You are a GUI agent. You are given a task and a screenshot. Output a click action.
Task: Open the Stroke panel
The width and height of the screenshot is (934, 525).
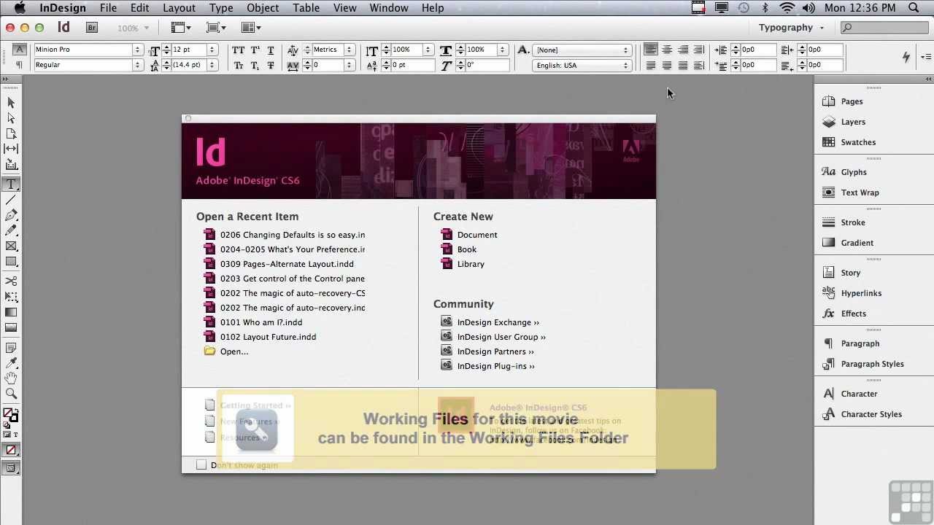point(843,222)
